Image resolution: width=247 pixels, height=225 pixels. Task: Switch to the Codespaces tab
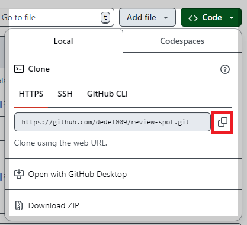(182, 41)
